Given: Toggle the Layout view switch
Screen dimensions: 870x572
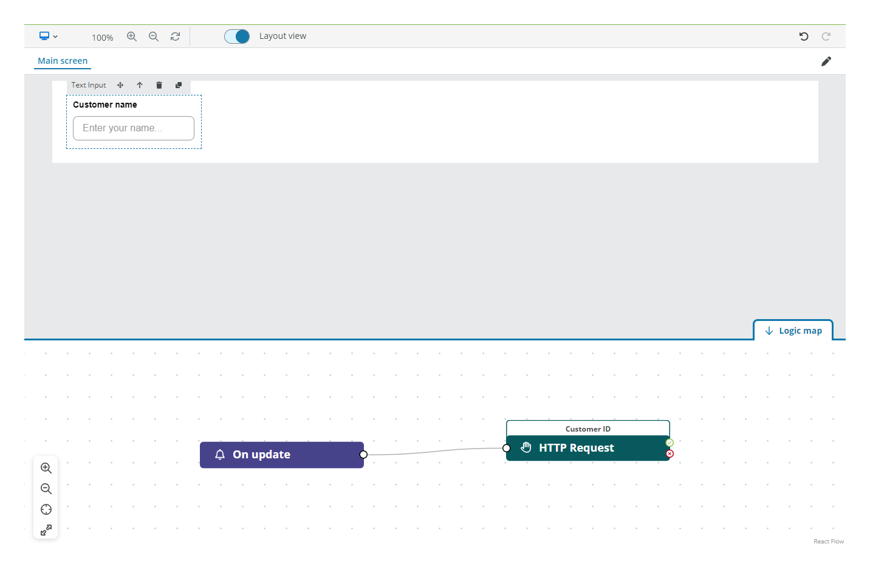Looking at the screenshot, I should coord(237,36).
